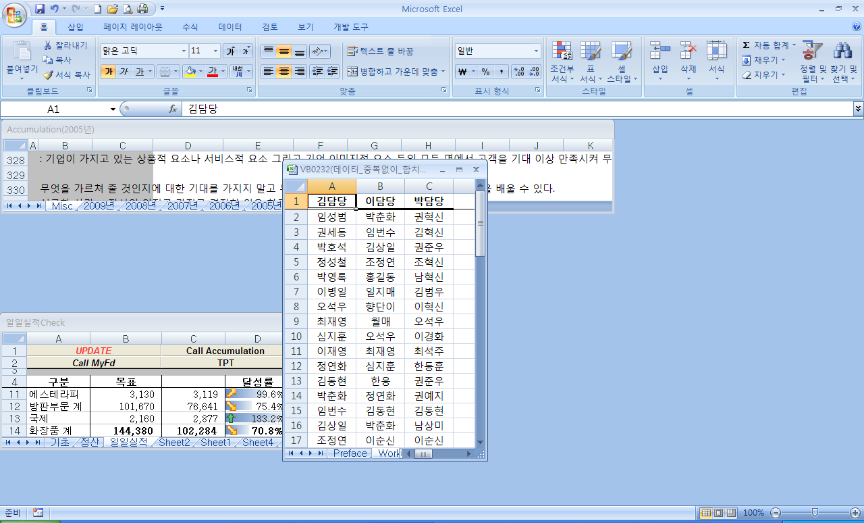Switch to page layout view in status bar
Screen dimensions: 864x523
(720, 513)
